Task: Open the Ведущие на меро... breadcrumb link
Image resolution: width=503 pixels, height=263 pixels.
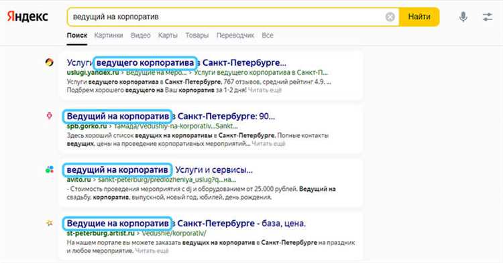Action: coord(156,73)
